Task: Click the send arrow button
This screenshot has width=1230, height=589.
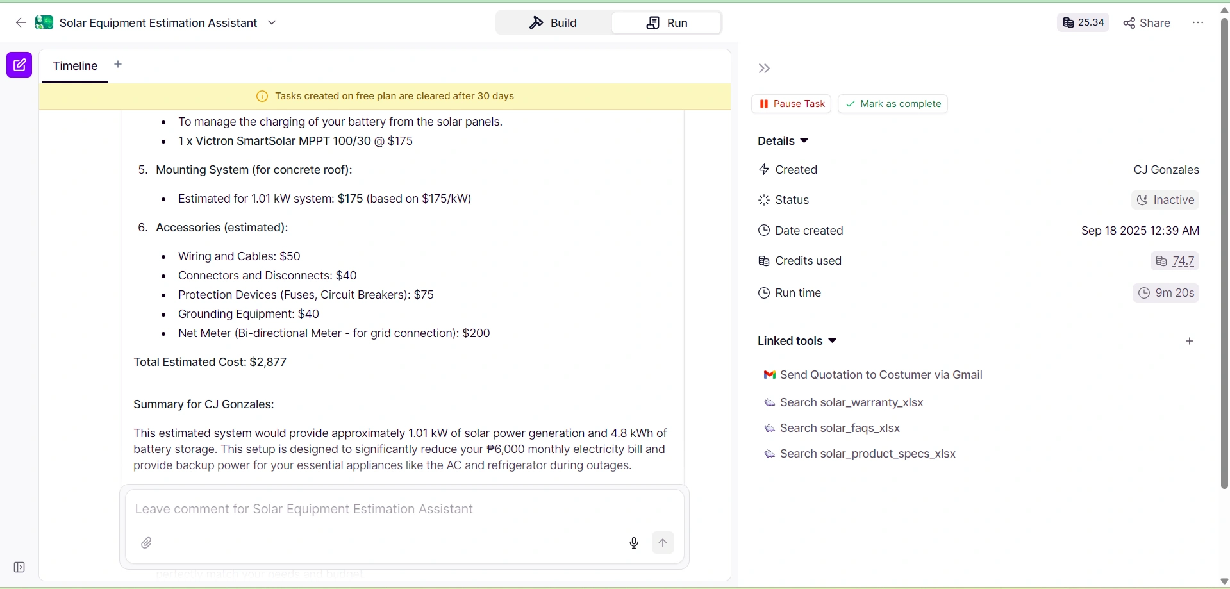Action: [x=663, y=543]
